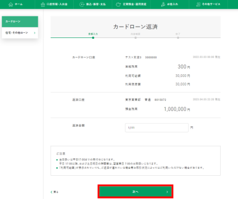The width and height of the screenshot is (238, 199).
Task: Click the 金額入力 step marker
Action: (93, 38)
